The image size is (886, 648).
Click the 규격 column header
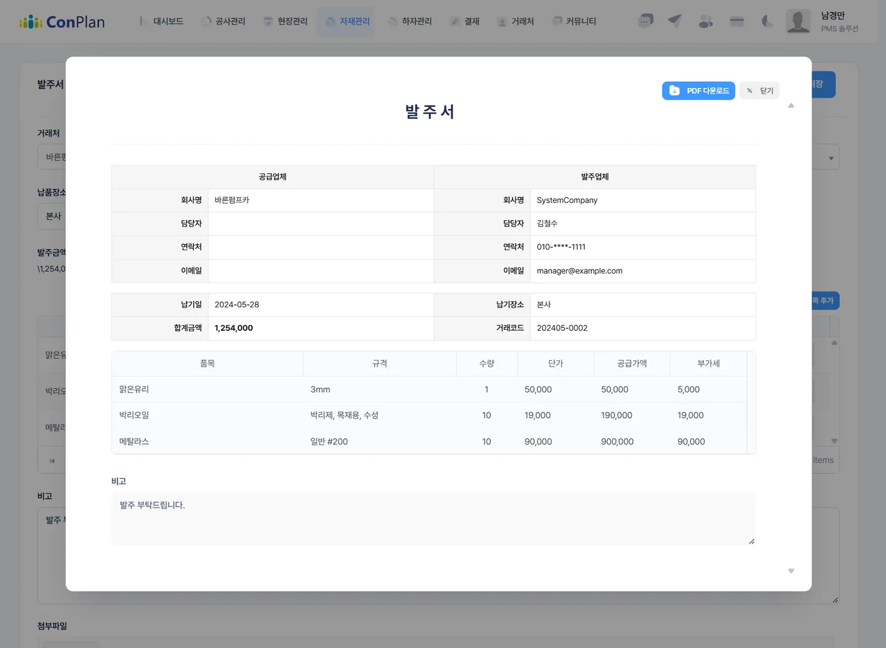380,363
